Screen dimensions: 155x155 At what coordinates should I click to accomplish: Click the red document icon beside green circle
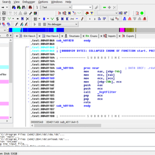tap(137, 13)
